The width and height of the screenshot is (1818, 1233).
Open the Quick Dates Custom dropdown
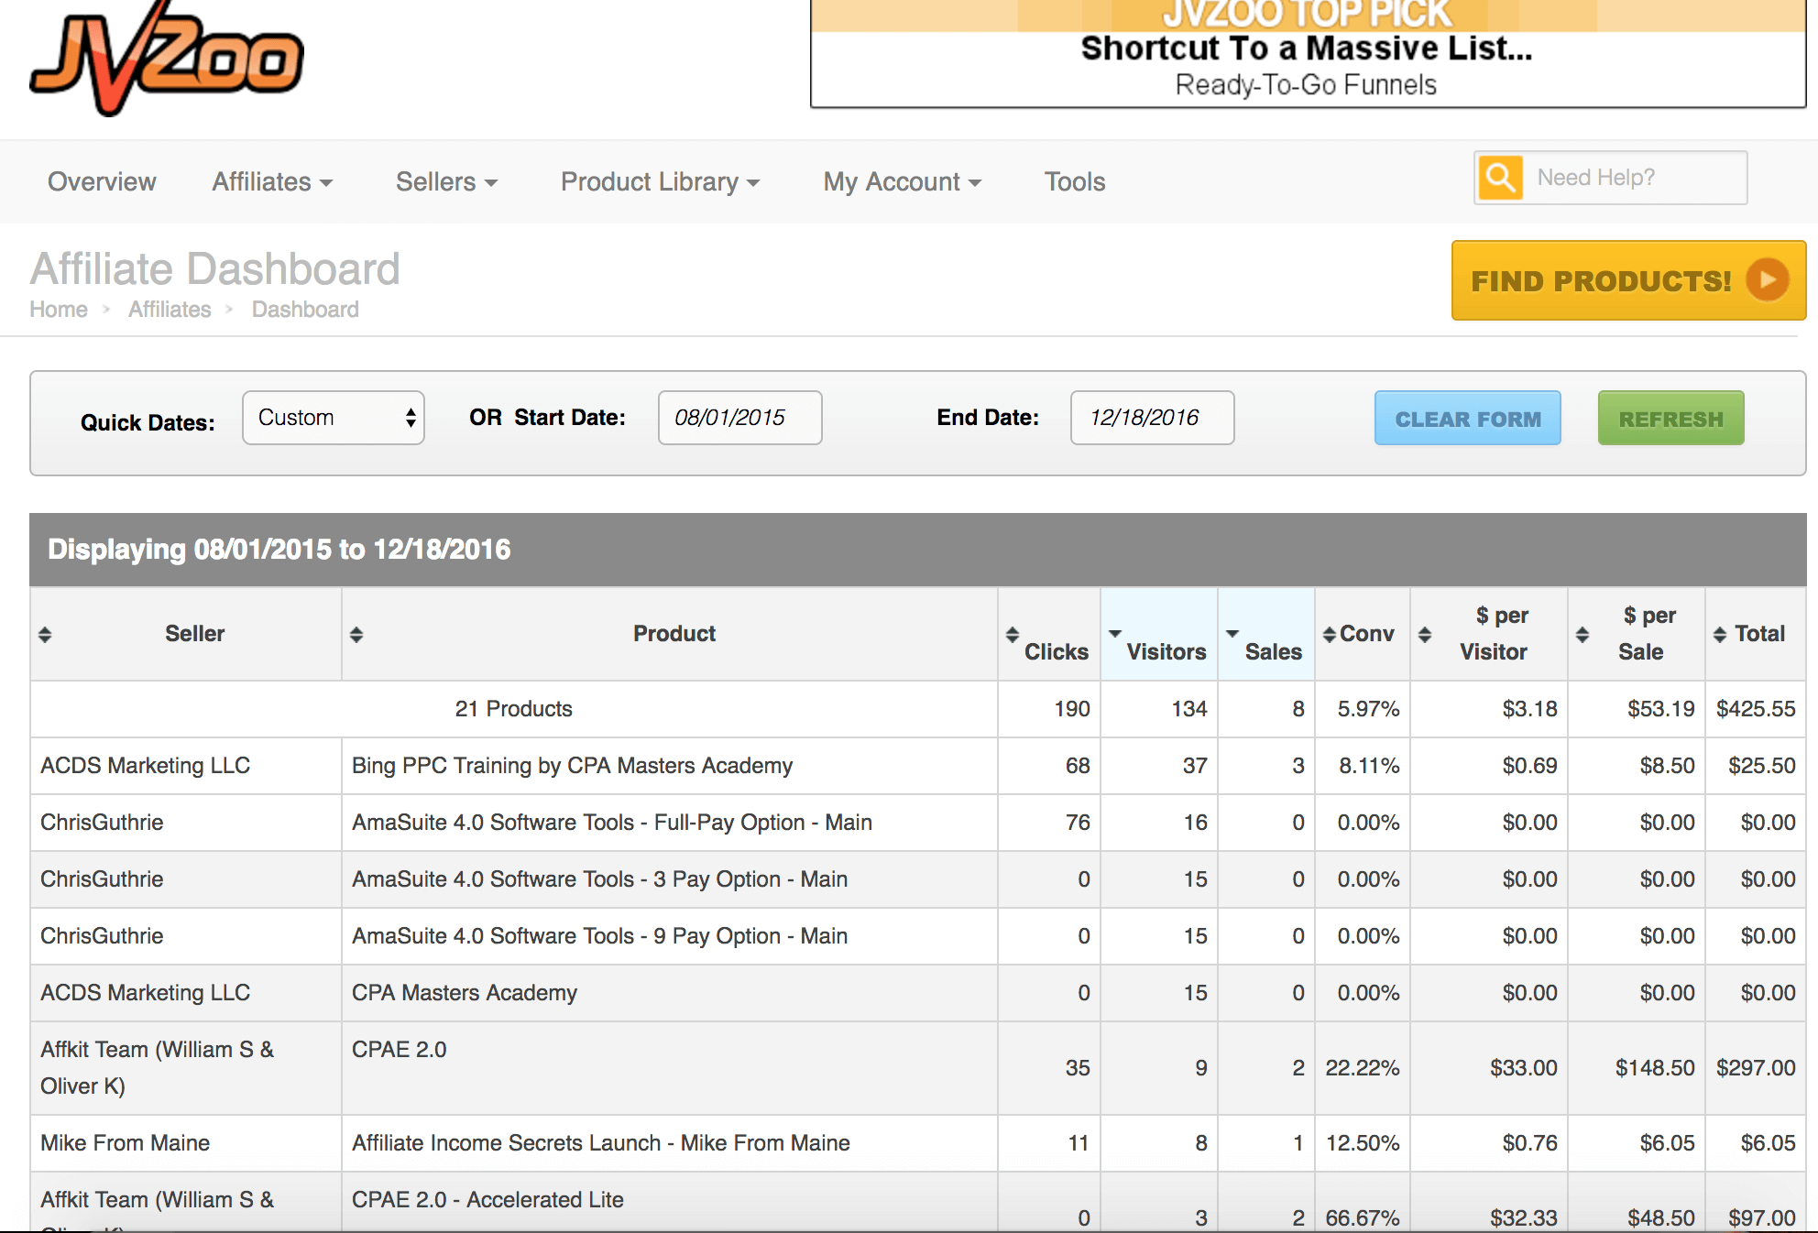(x=334, y=418)
